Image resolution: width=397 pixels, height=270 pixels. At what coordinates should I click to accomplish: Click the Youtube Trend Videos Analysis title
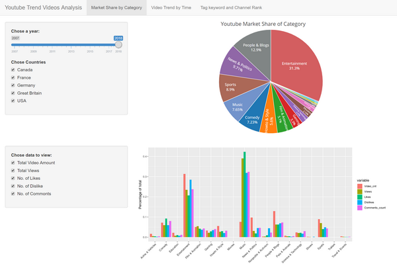(x=42, y=8)
